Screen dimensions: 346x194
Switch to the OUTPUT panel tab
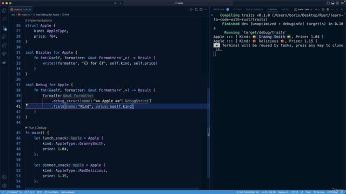[237, 10]
